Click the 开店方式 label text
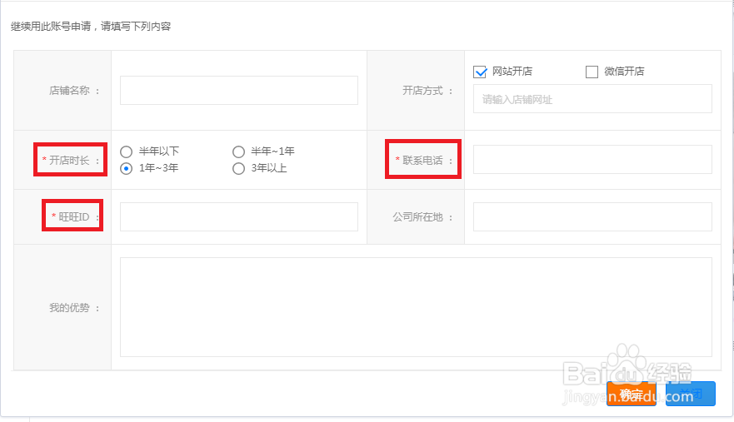734x422 pixels. pyautogui.click(x=422, y=90)
